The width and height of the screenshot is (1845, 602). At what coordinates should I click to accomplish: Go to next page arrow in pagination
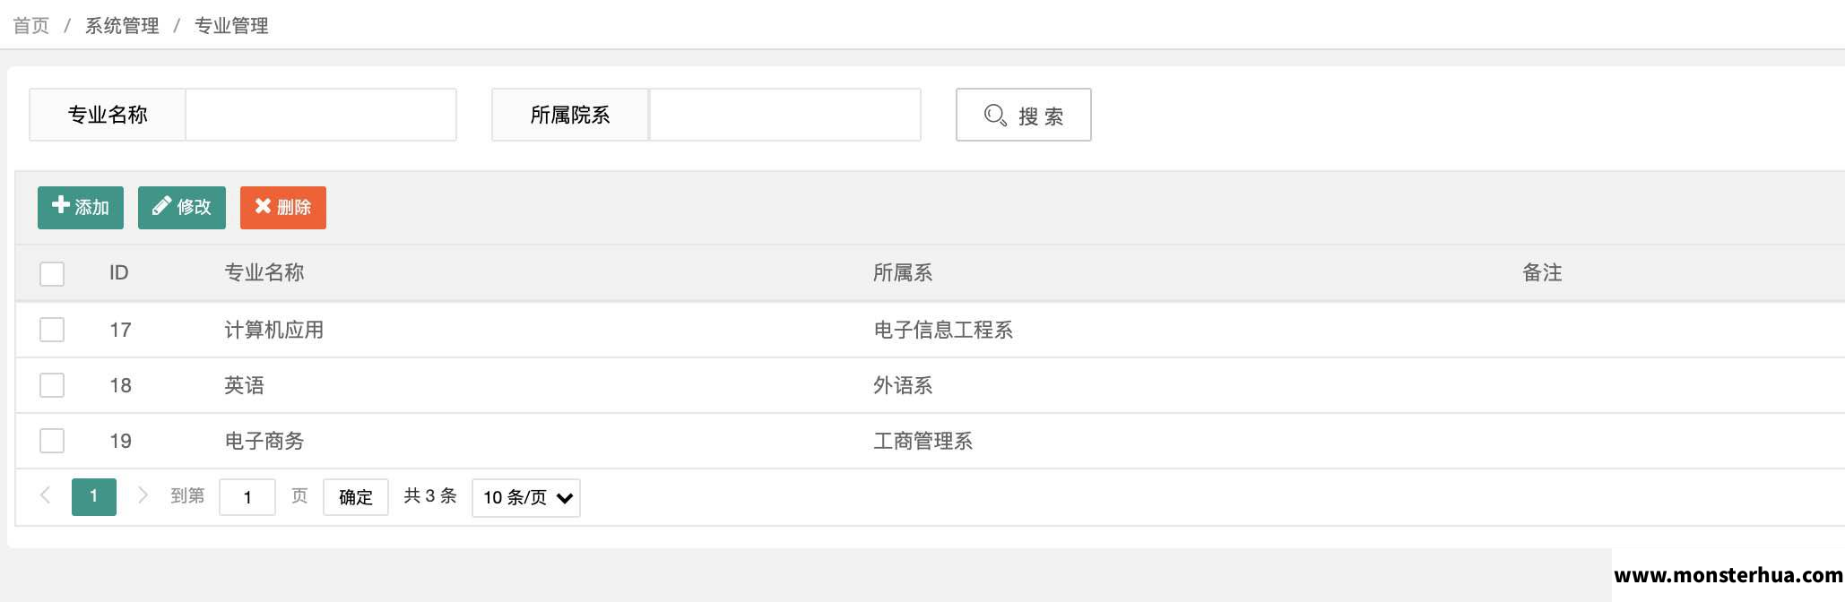point(143,495)
